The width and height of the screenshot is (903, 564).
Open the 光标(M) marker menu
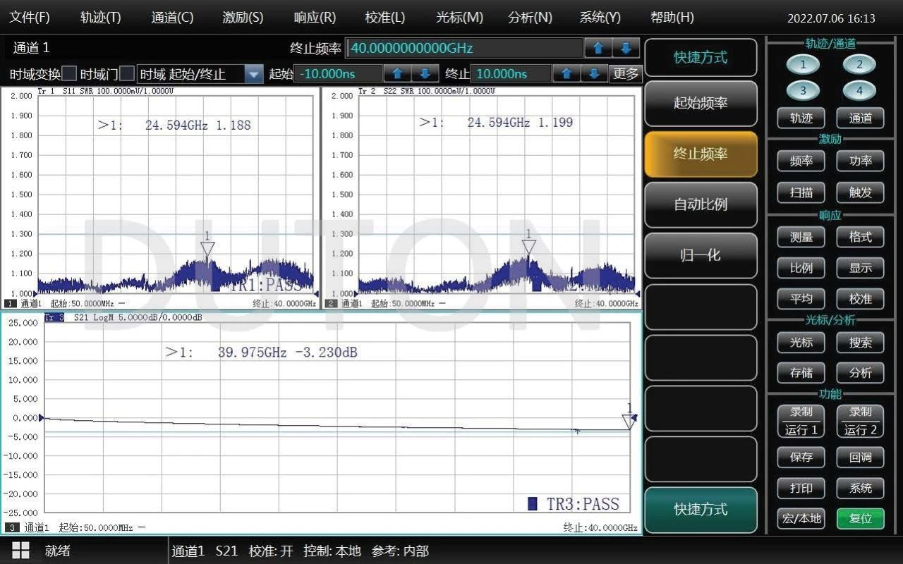[x=459, y=18]
